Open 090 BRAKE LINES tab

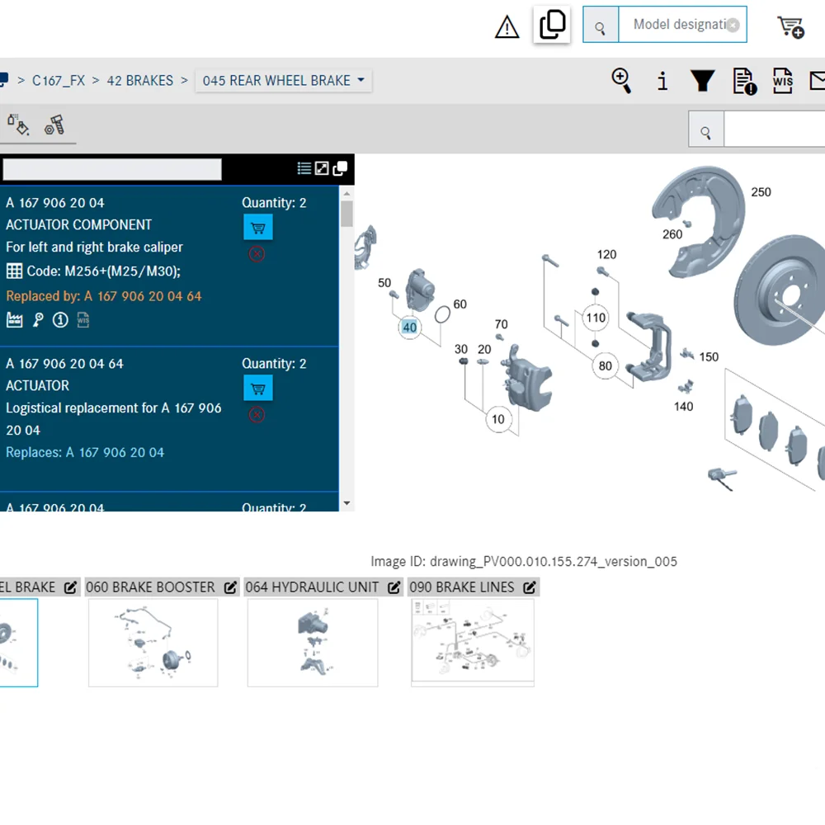point(462,587)
